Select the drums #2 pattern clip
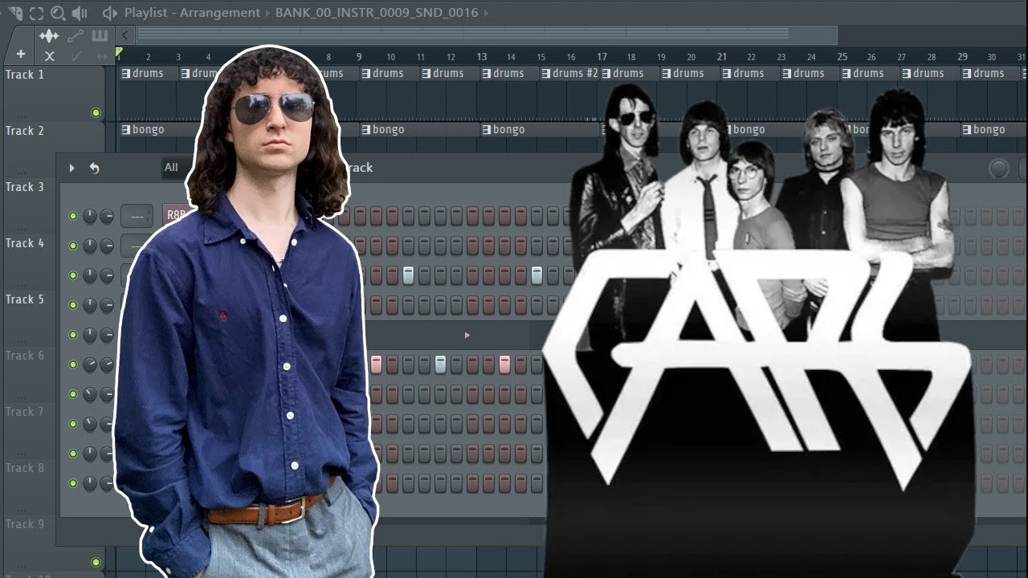The width and height of the screenshot is (1028, 578). (x=571, y=73)
